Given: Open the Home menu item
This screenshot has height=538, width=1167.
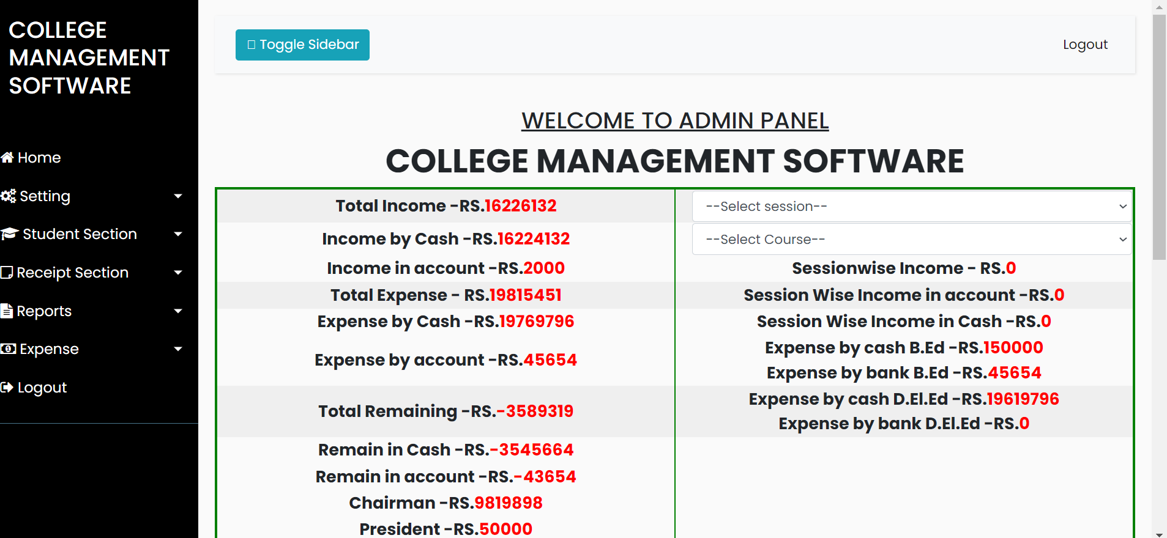Looking at the screenshot, I should 39,158.
